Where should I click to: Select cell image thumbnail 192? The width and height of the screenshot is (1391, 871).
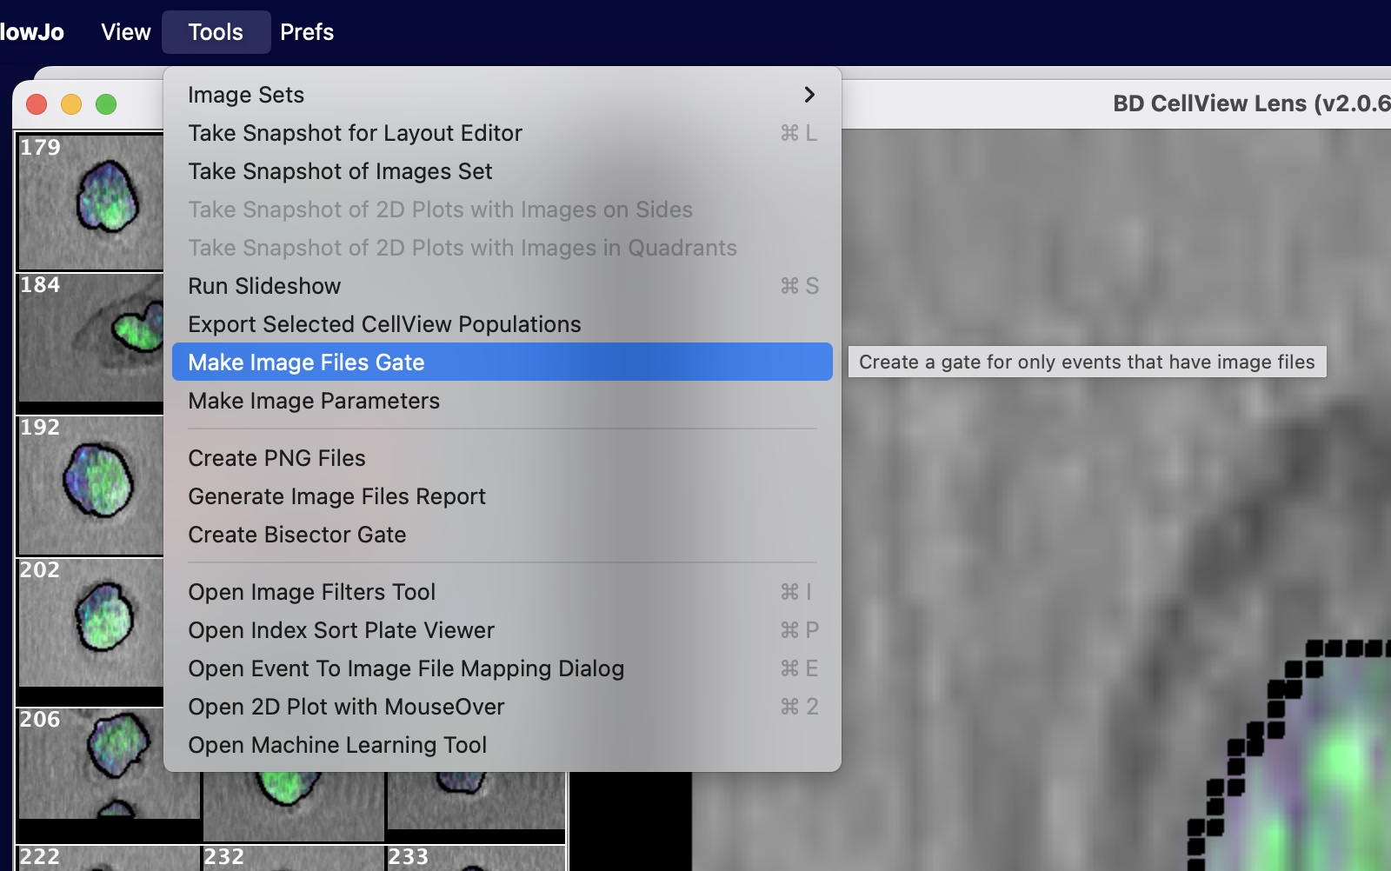[91, 485]
